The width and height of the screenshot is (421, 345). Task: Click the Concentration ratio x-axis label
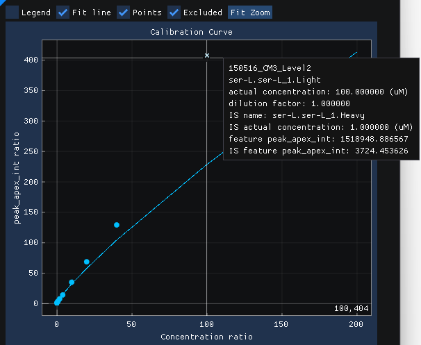206,337
